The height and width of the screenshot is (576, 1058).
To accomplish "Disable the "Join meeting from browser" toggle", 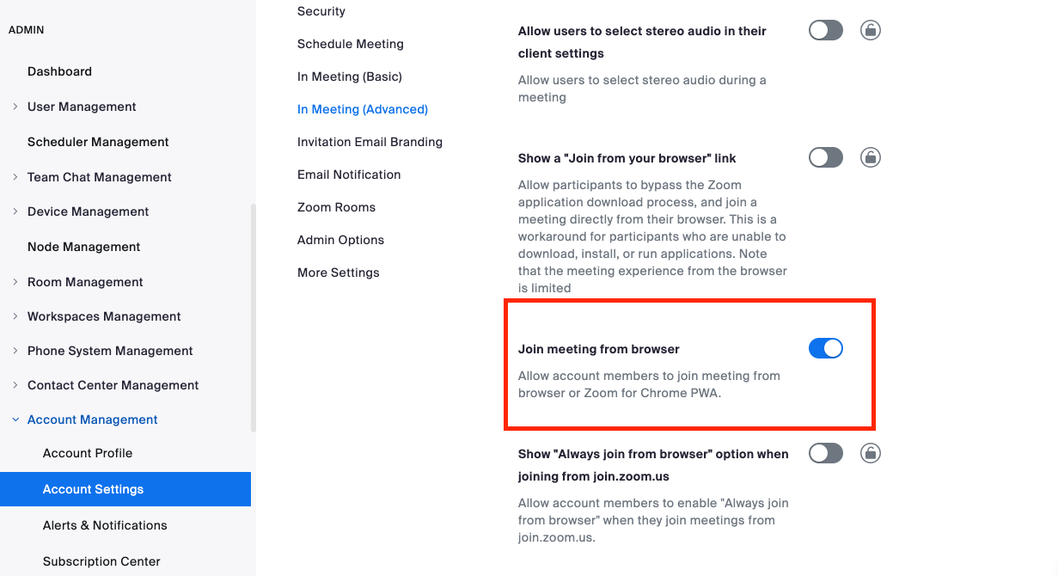I will [825, 348].
